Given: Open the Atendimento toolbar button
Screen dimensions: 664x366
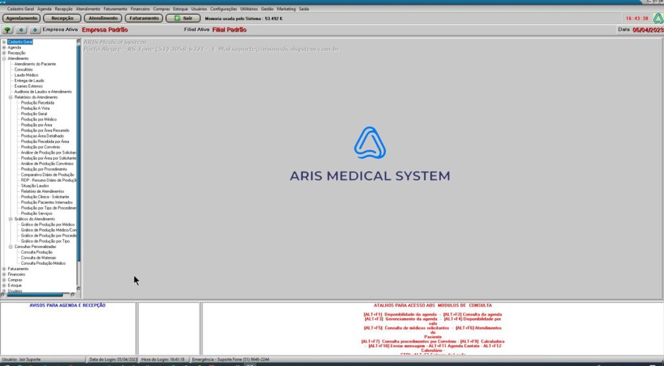Looking at the screenshot, I should (103, 18).
